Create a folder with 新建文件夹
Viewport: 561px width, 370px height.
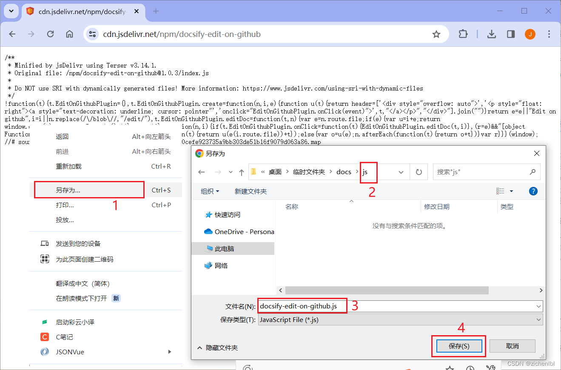pos(251,192)
